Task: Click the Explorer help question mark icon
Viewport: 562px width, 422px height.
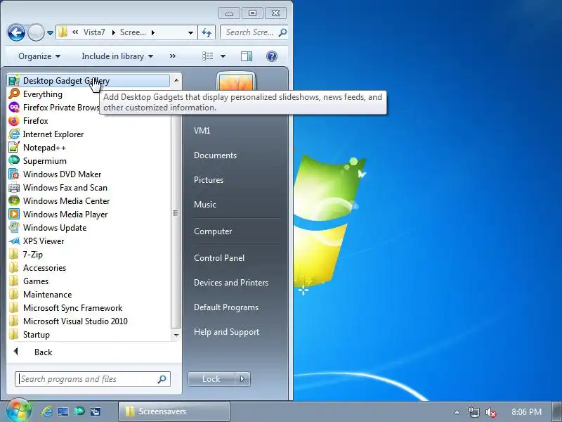Action: [x=272, y=56]
